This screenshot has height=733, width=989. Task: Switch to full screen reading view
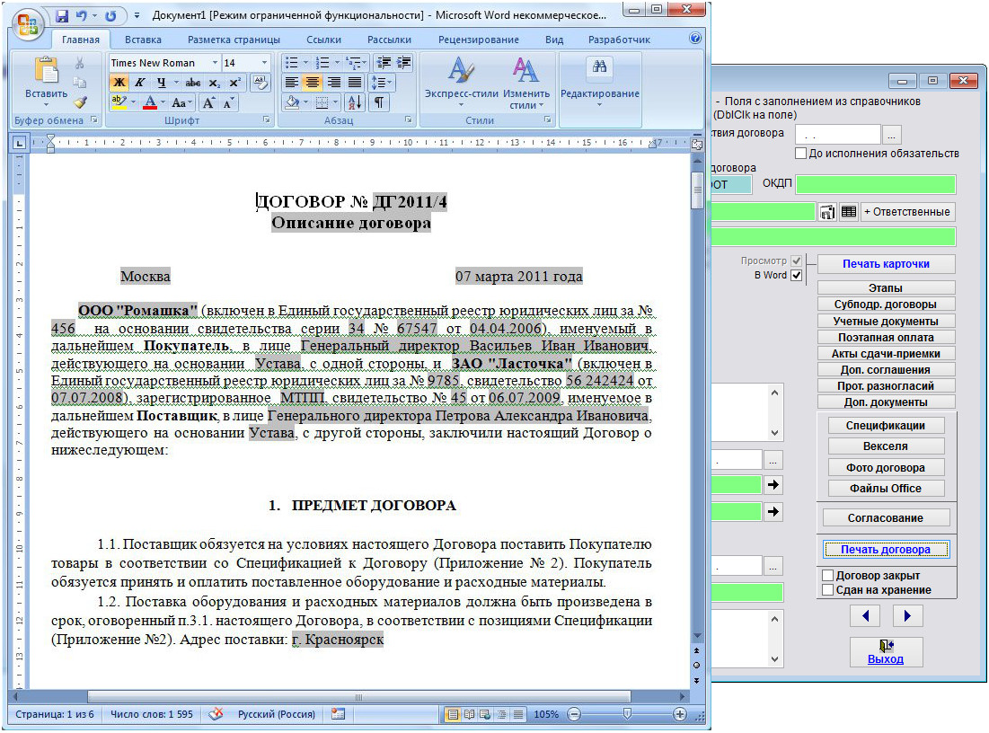click(469, 715)
